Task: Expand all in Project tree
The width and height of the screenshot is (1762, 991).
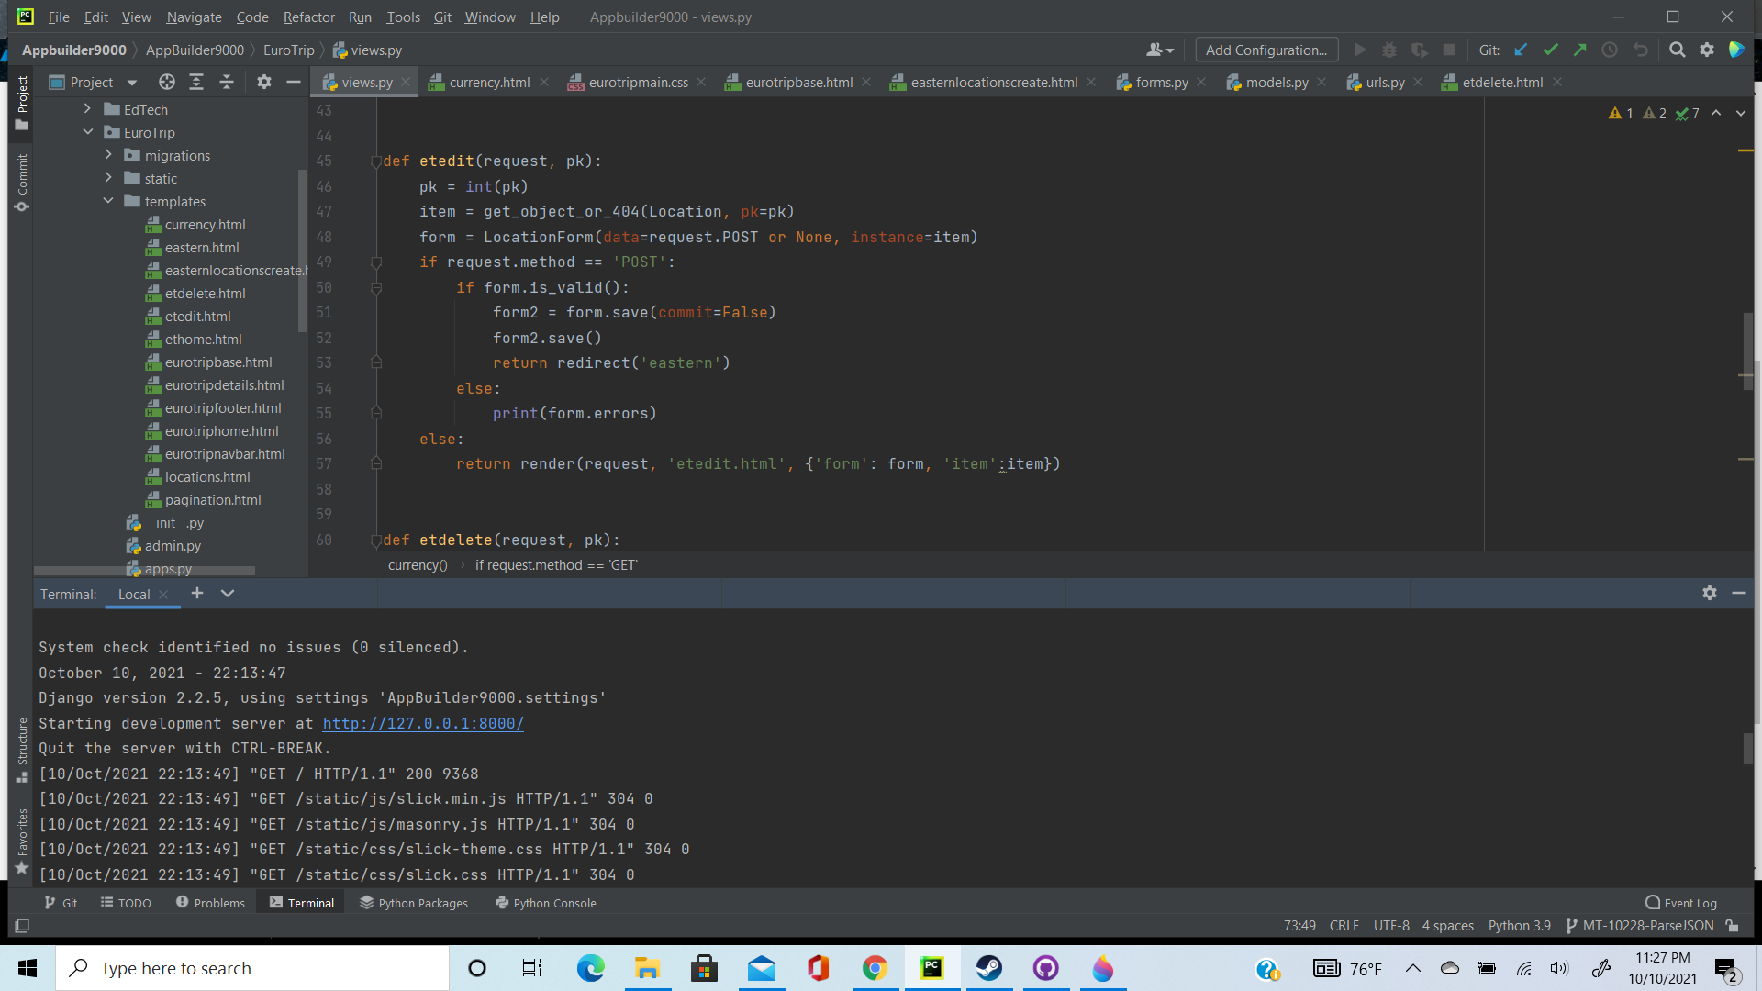Action: 196,83
